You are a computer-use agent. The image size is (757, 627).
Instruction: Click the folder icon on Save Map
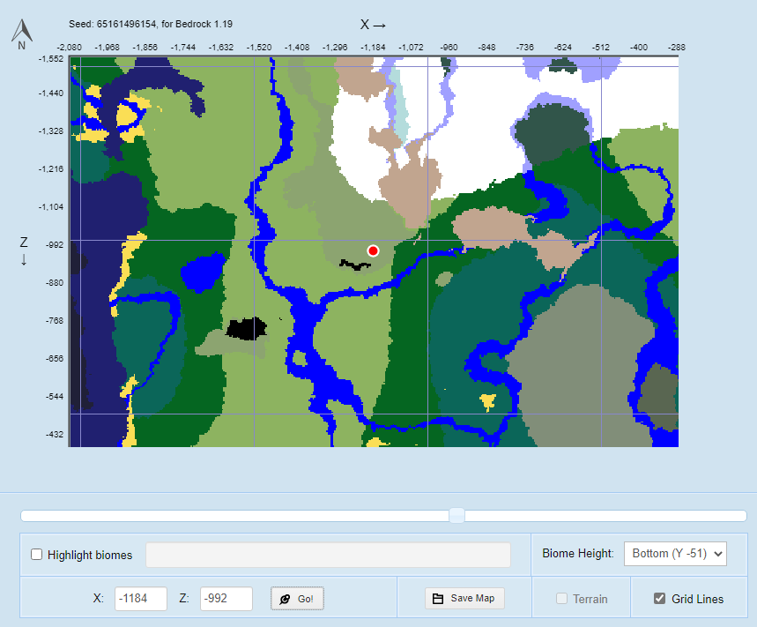click(x=438, y=599)
